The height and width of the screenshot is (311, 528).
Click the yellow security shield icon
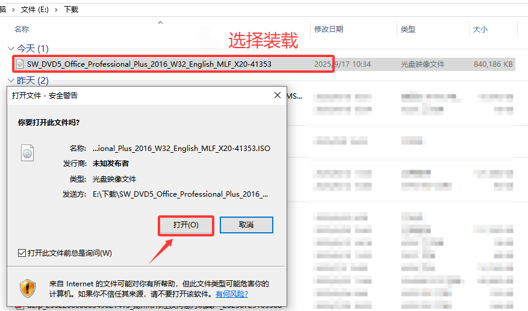27,289
